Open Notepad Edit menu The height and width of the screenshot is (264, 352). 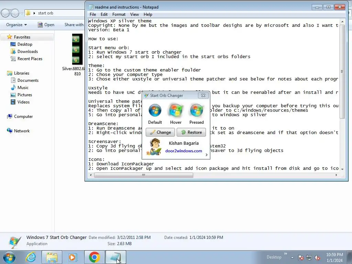pyautogui.click(x=104, y=14)
